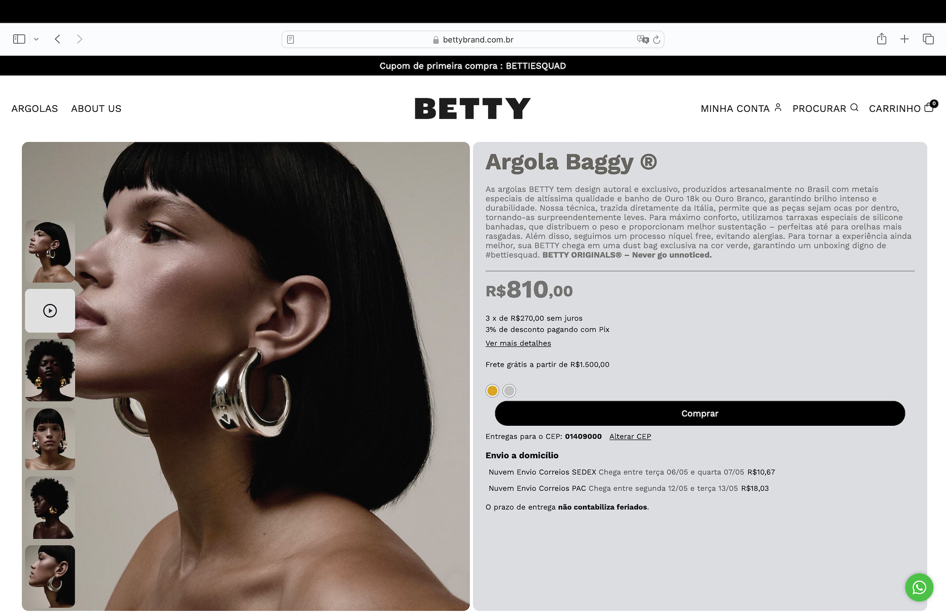Image resolution: width=946 pixels, height=614 pixels.
Task: Open the WhatsApp chat bubble
Action: pos(919,587)
